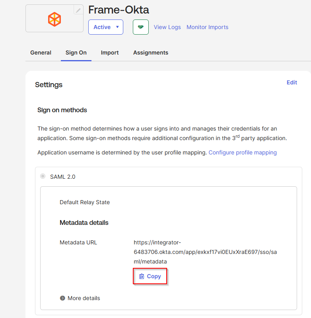Screen dimensions: 311x318
Task: Click the pencil edit icon on the app logo
Action: (x=79, y=10)
